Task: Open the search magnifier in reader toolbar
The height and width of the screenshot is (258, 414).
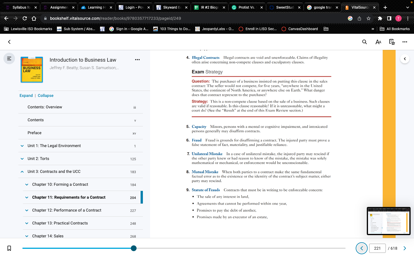Action: click(365, 42)
